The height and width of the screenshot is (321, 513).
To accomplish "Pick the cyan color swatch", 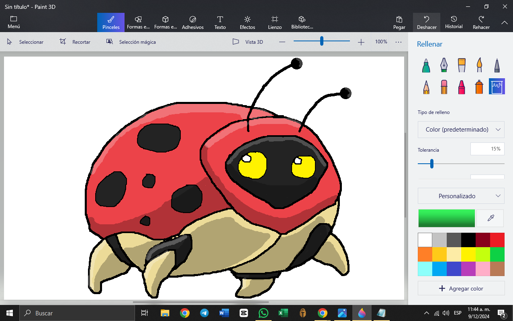I will point(425,269).
